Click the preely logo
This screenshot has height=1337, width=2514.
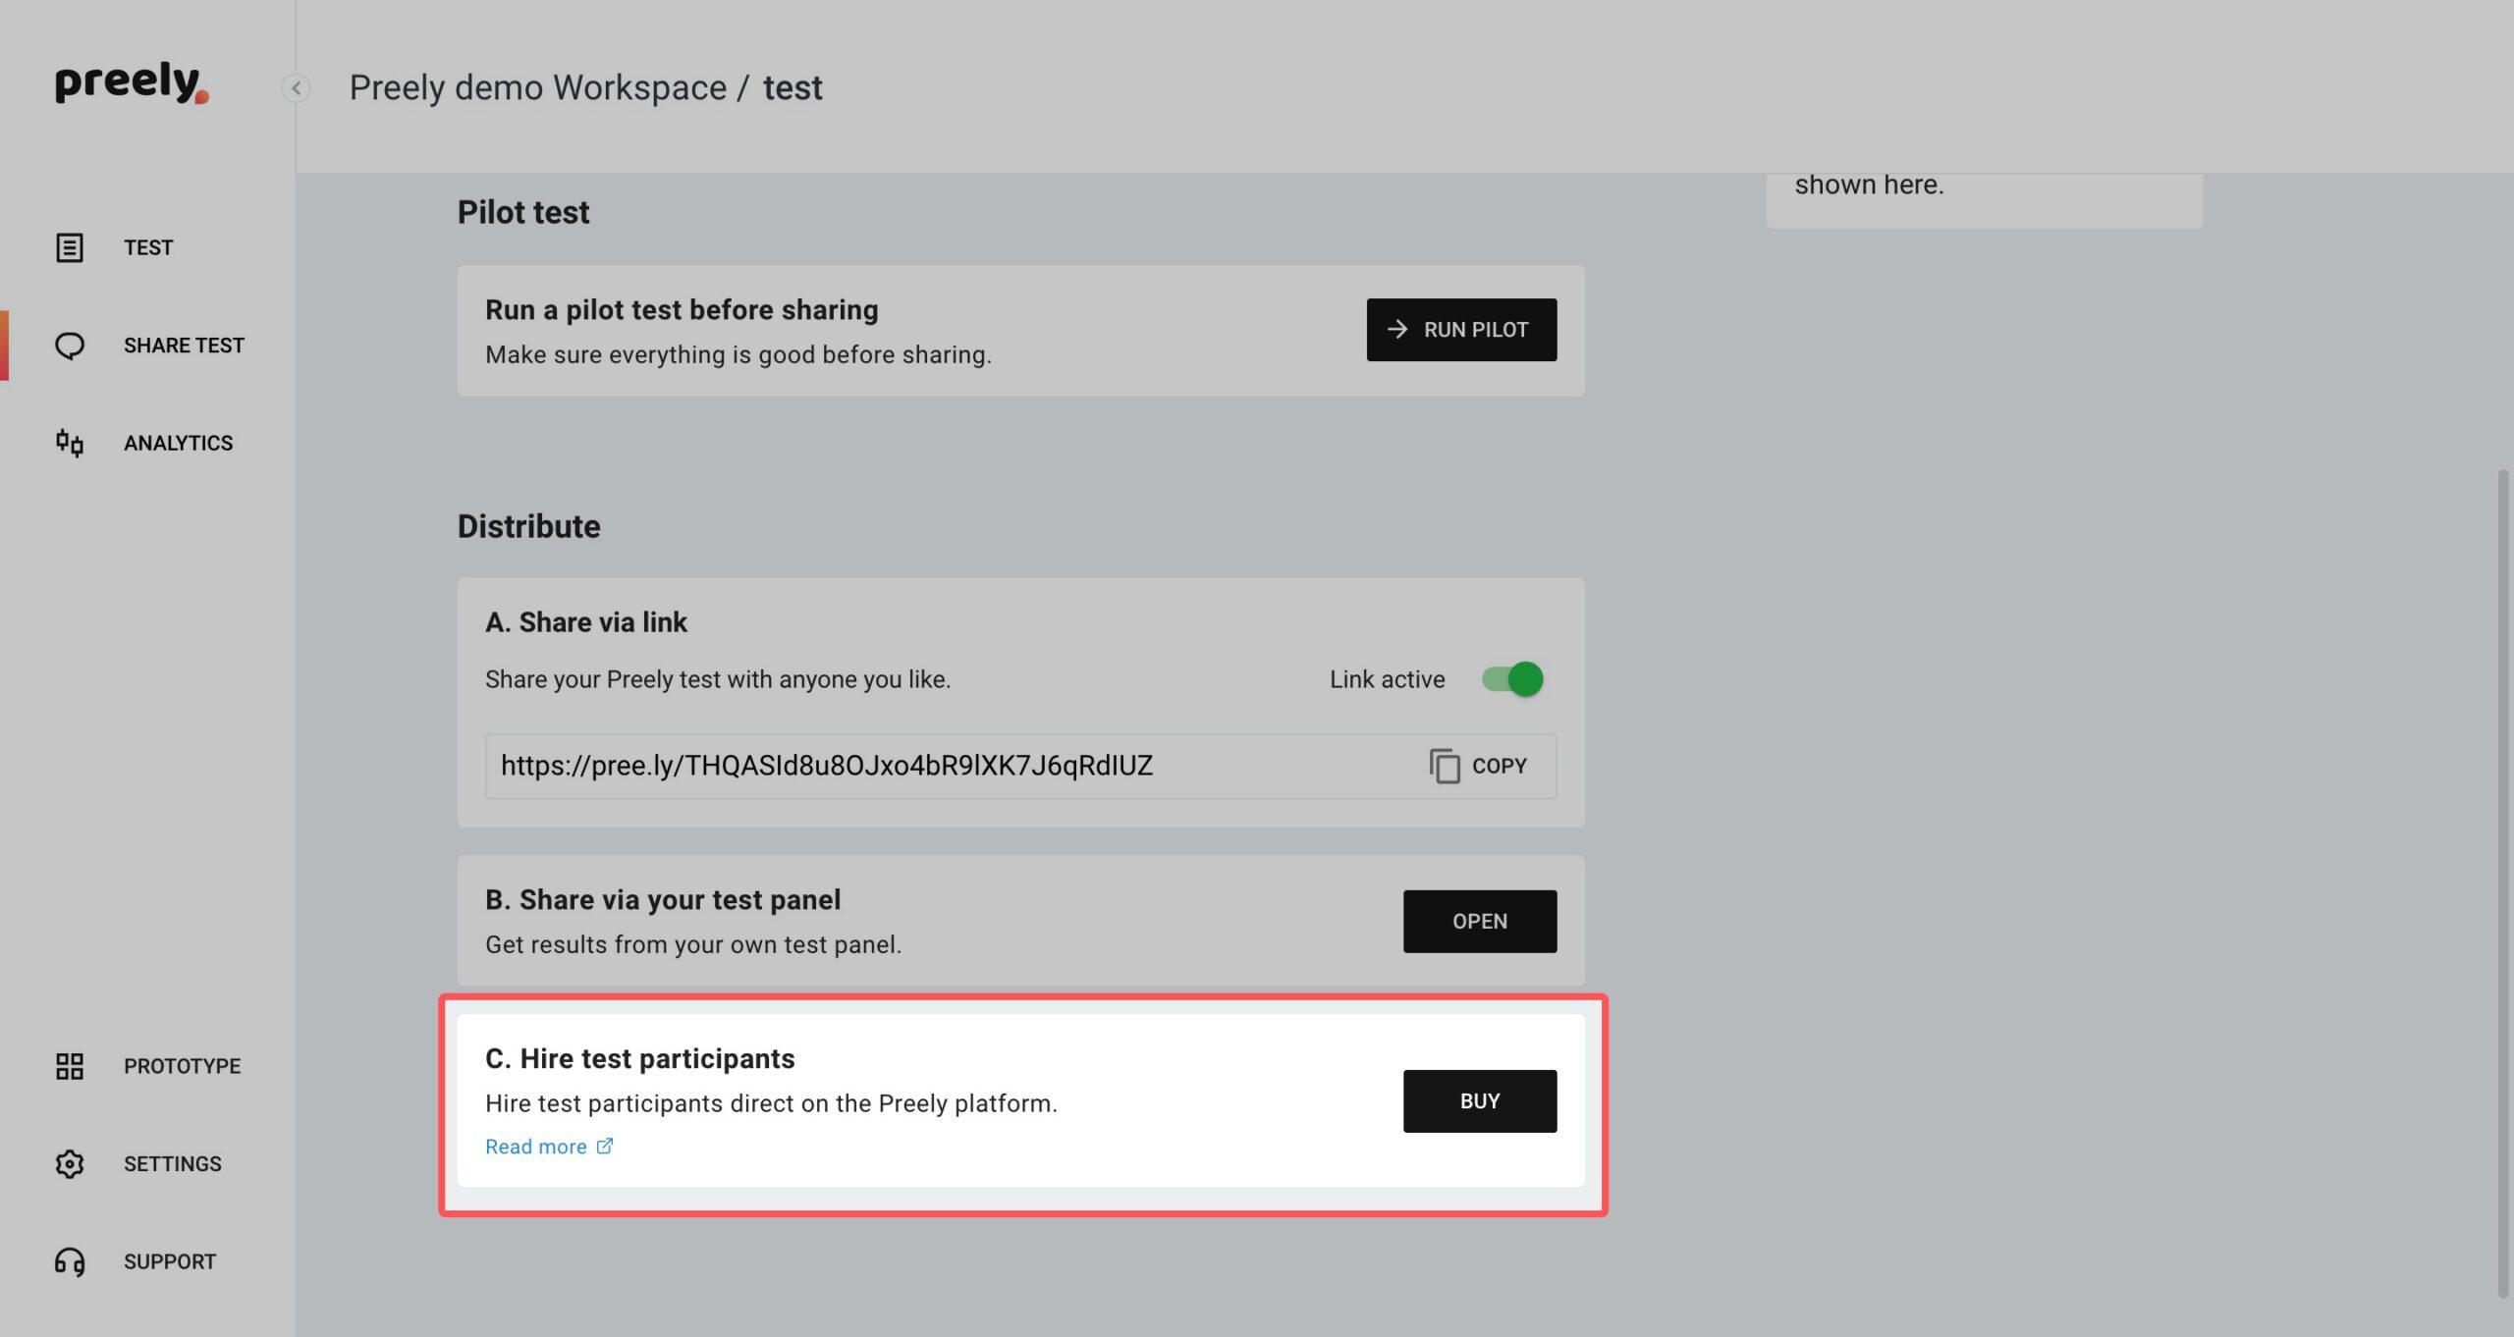(133, 82)
